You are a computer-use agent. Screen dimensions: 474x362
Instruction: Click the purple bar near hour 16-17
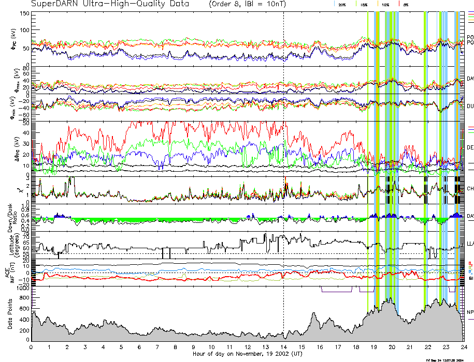pos(336,291)
